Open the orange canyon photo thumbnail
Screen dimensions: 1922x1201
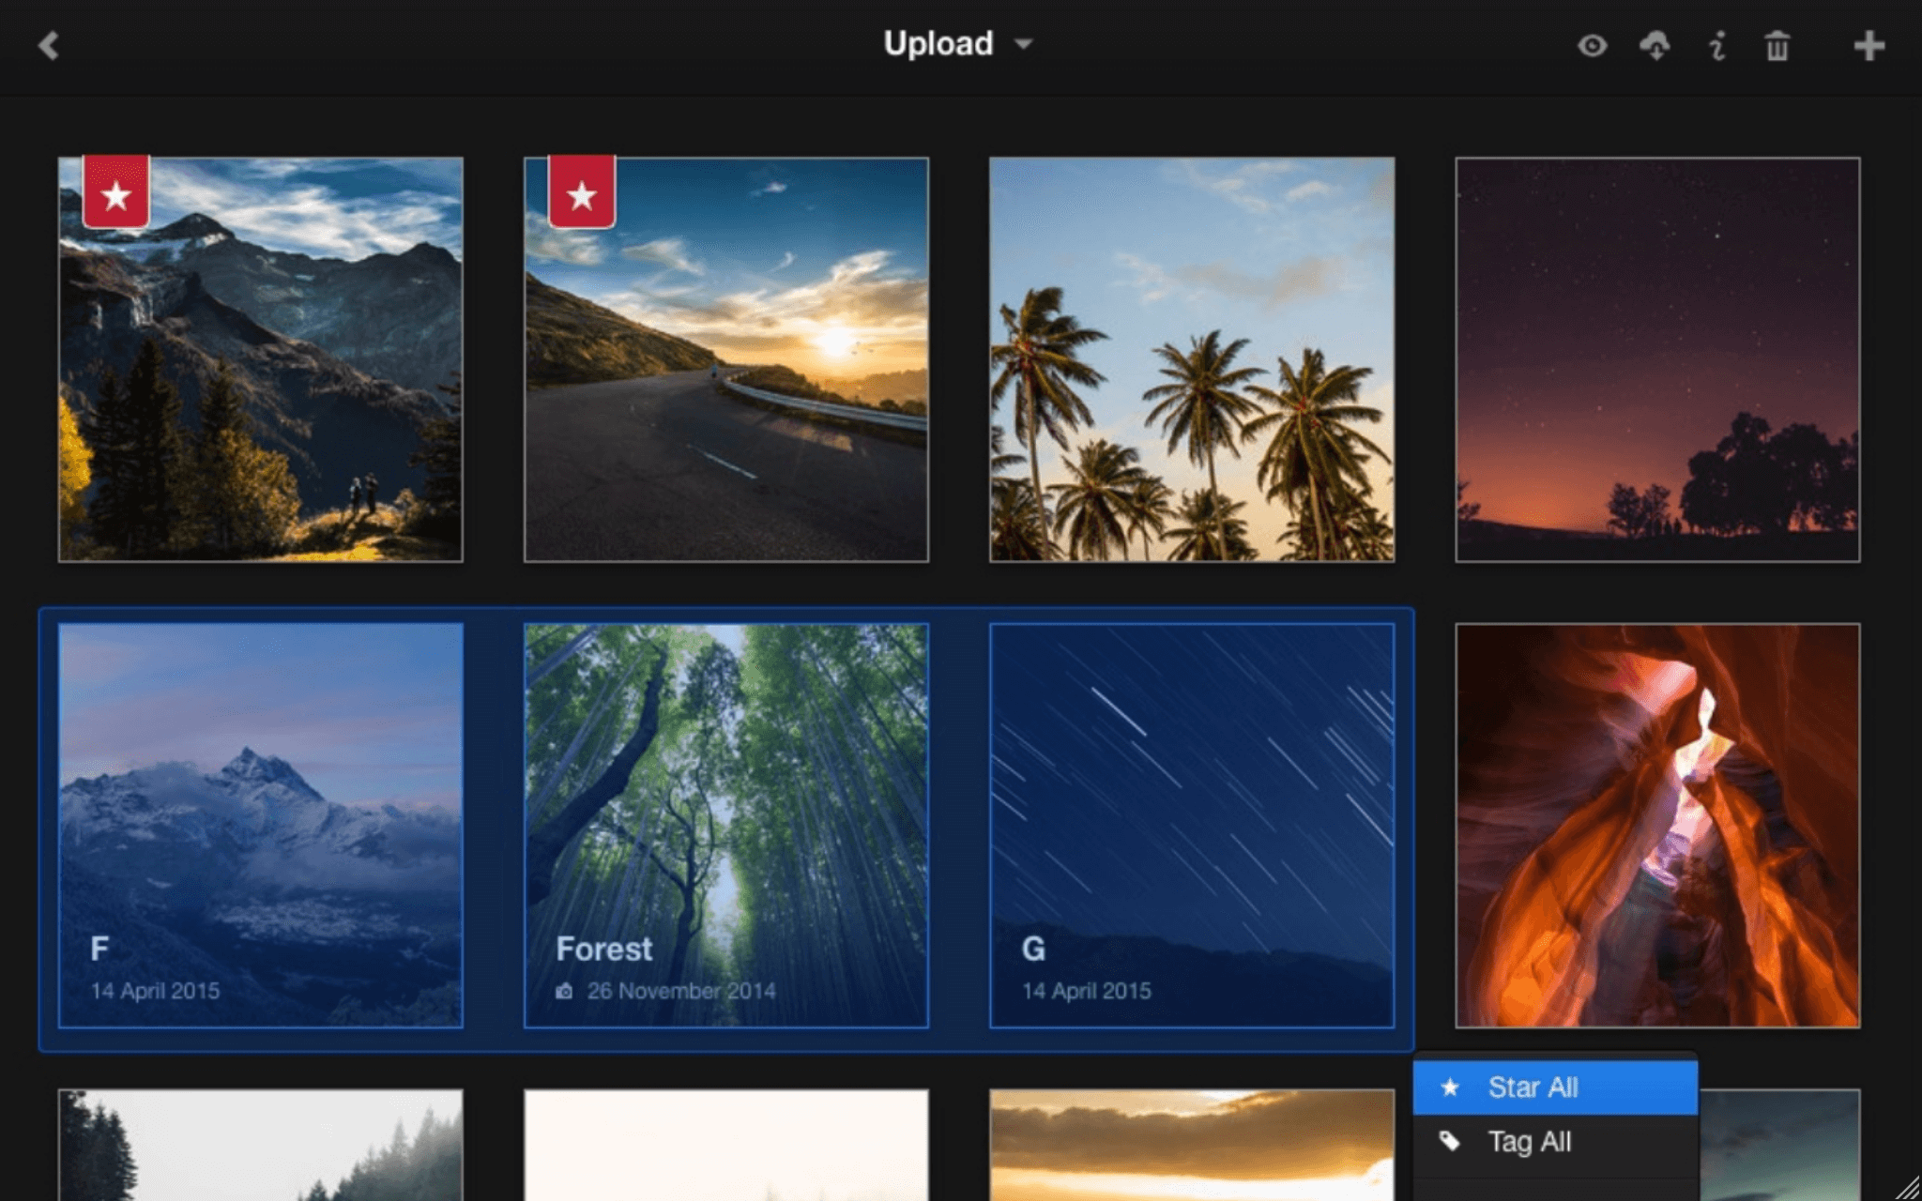pyautogui.click(x=1656, y=825)
